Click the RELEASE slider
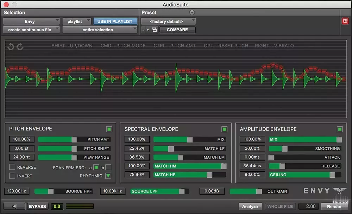Screen dimensions: 352x214 click(x=305, y=166)
